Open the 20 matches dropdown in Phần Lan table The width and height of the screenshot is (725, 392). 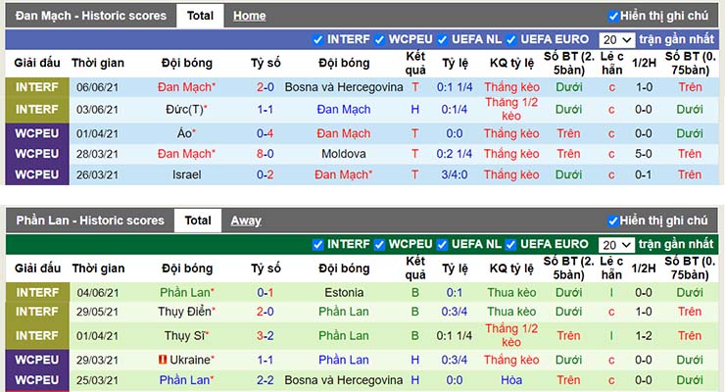pyautogui.click(x=616, y=245)
